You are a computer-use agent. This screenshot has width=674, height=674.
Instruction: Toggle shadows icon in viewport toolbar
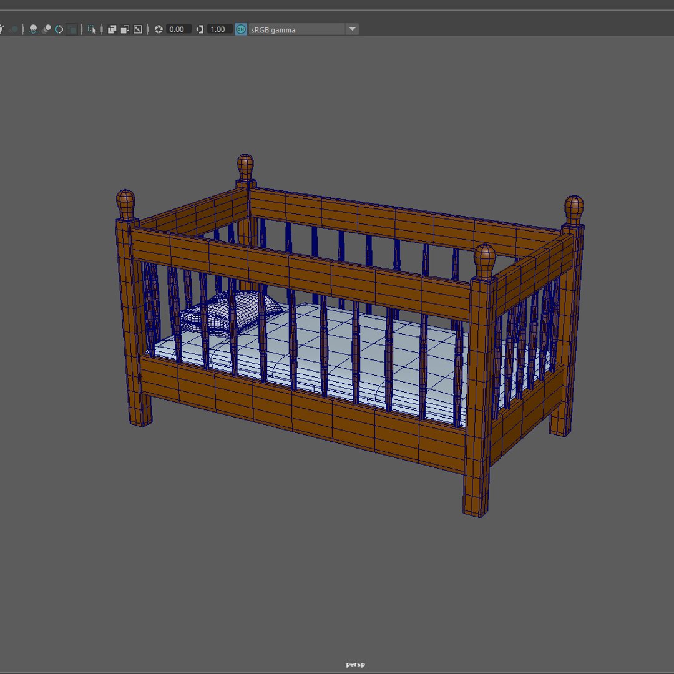[x=13, y=29]
